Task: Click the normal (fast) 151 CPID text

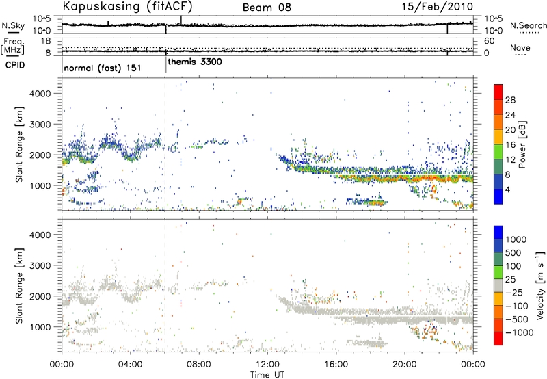Action: [x=103, y=68]
